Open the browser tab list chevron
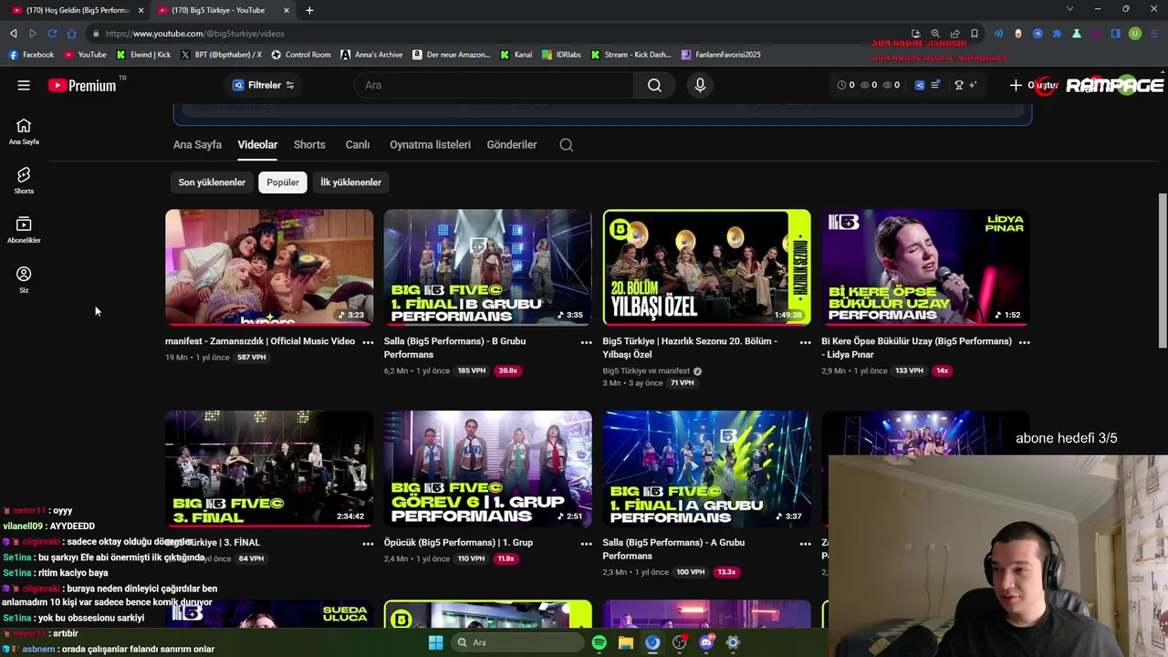The width and height of the screenshot is (1168, 657). [1069, 9]
